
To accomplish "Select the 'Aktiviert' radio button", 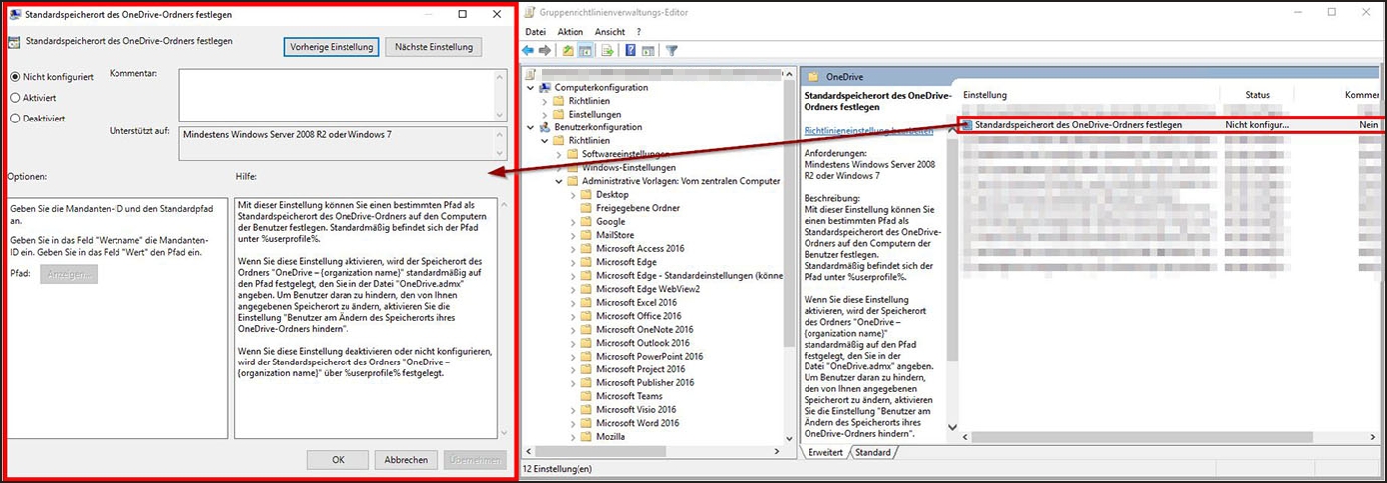I will pos(15,98).
